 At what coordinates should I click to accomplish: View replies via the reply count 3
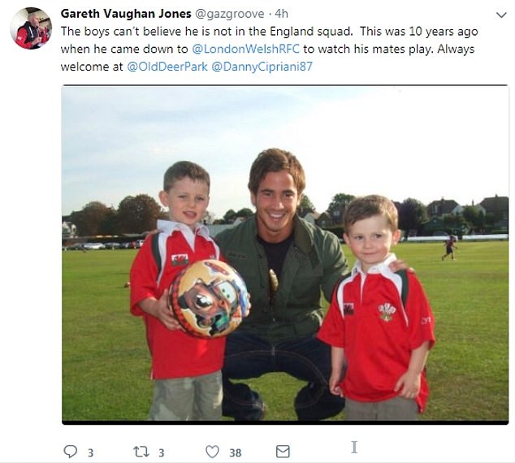91,453
